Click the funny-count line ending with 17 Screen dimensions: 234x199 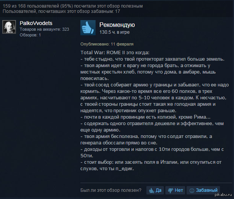61,11
